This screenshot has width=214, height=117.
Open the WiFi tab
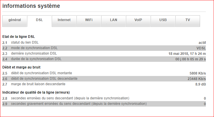coord(89,20)
